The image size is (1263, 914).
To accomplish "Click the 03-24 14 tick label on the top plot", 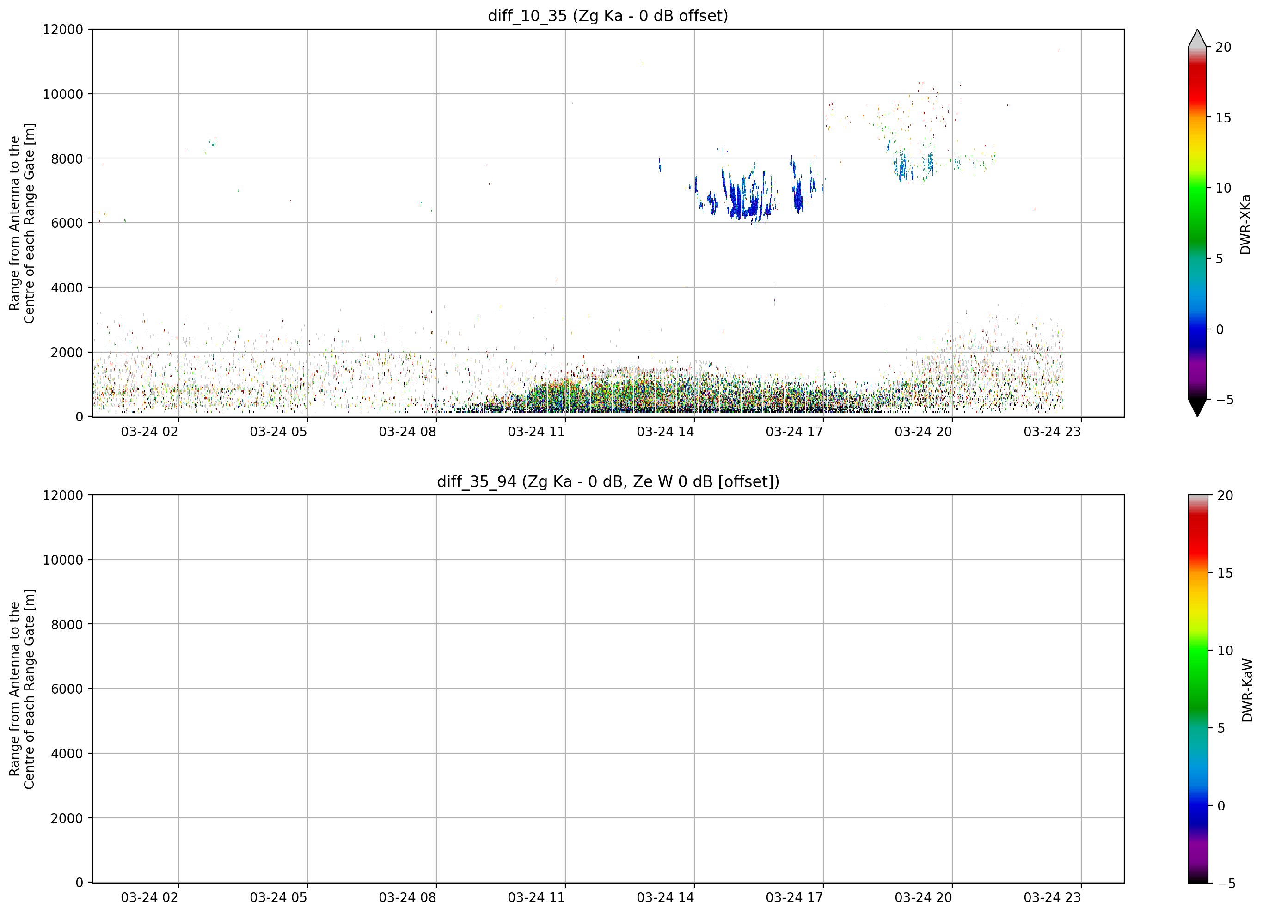I will (x=665, y=432).
